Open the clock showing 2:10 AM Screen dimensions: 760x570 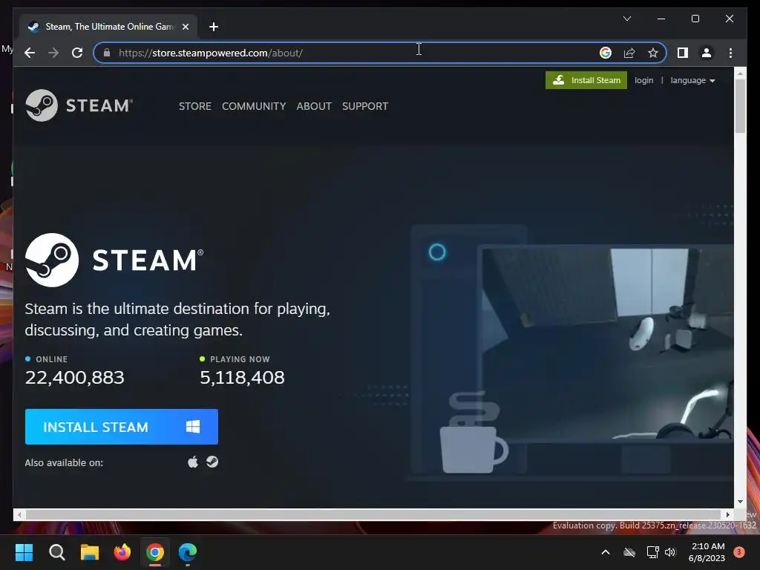click(x=707, y=552)
